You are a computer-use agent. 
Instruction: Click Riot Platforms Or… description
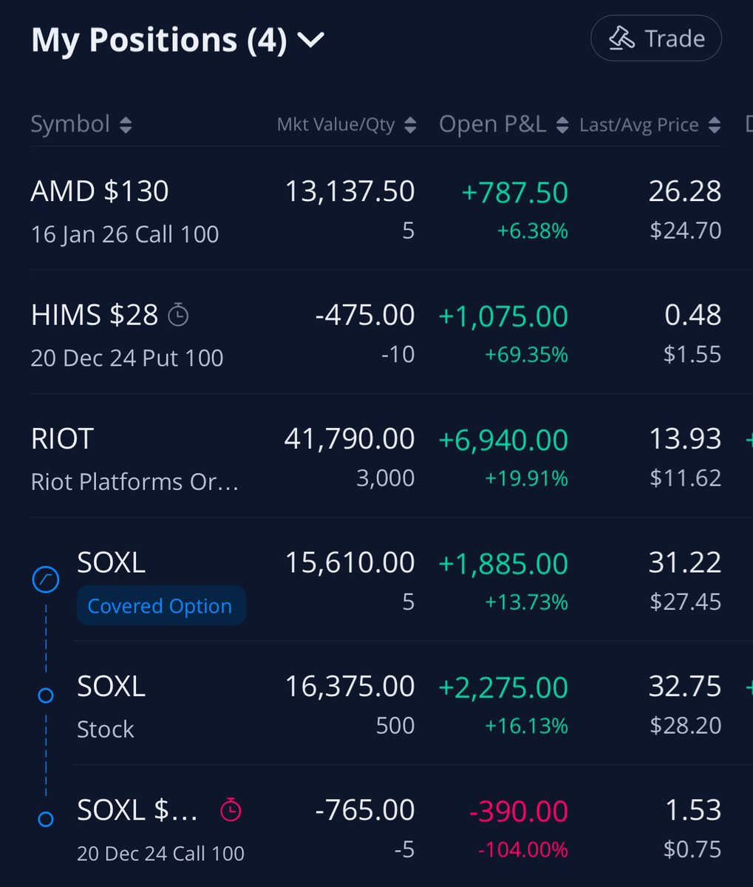135,482
